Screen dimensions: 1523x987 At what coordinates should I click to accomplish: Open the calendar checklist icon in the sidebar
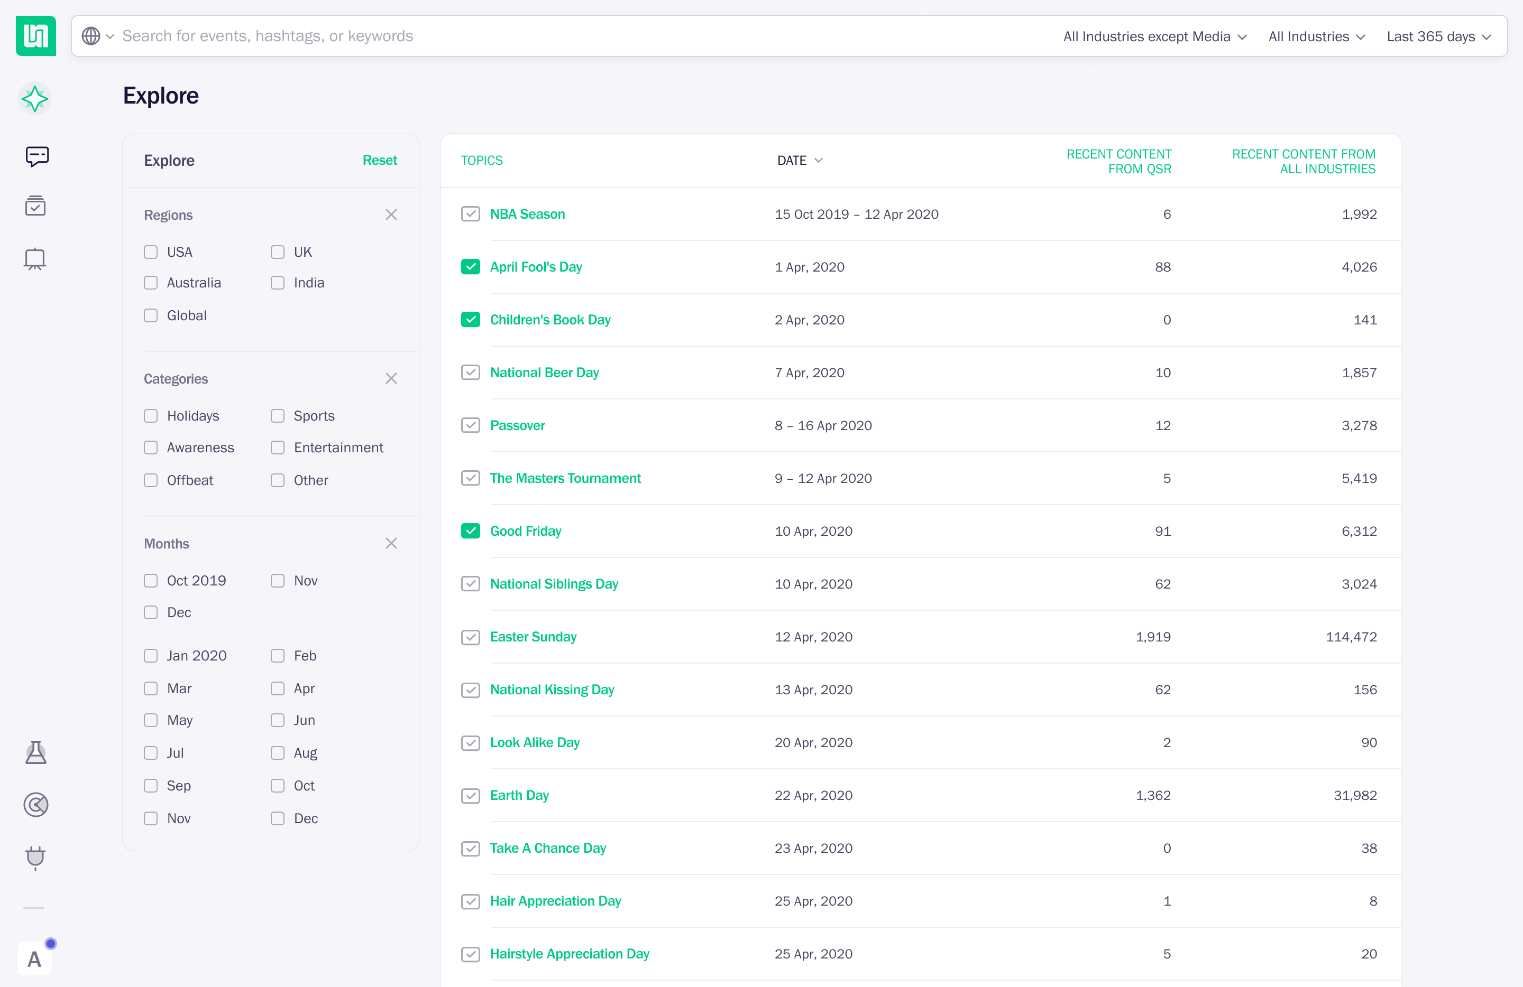(35, 206)
